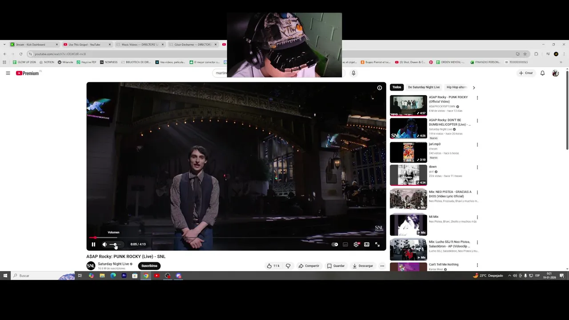Subscribe with the Suscribirse button

tap(149, 266)
